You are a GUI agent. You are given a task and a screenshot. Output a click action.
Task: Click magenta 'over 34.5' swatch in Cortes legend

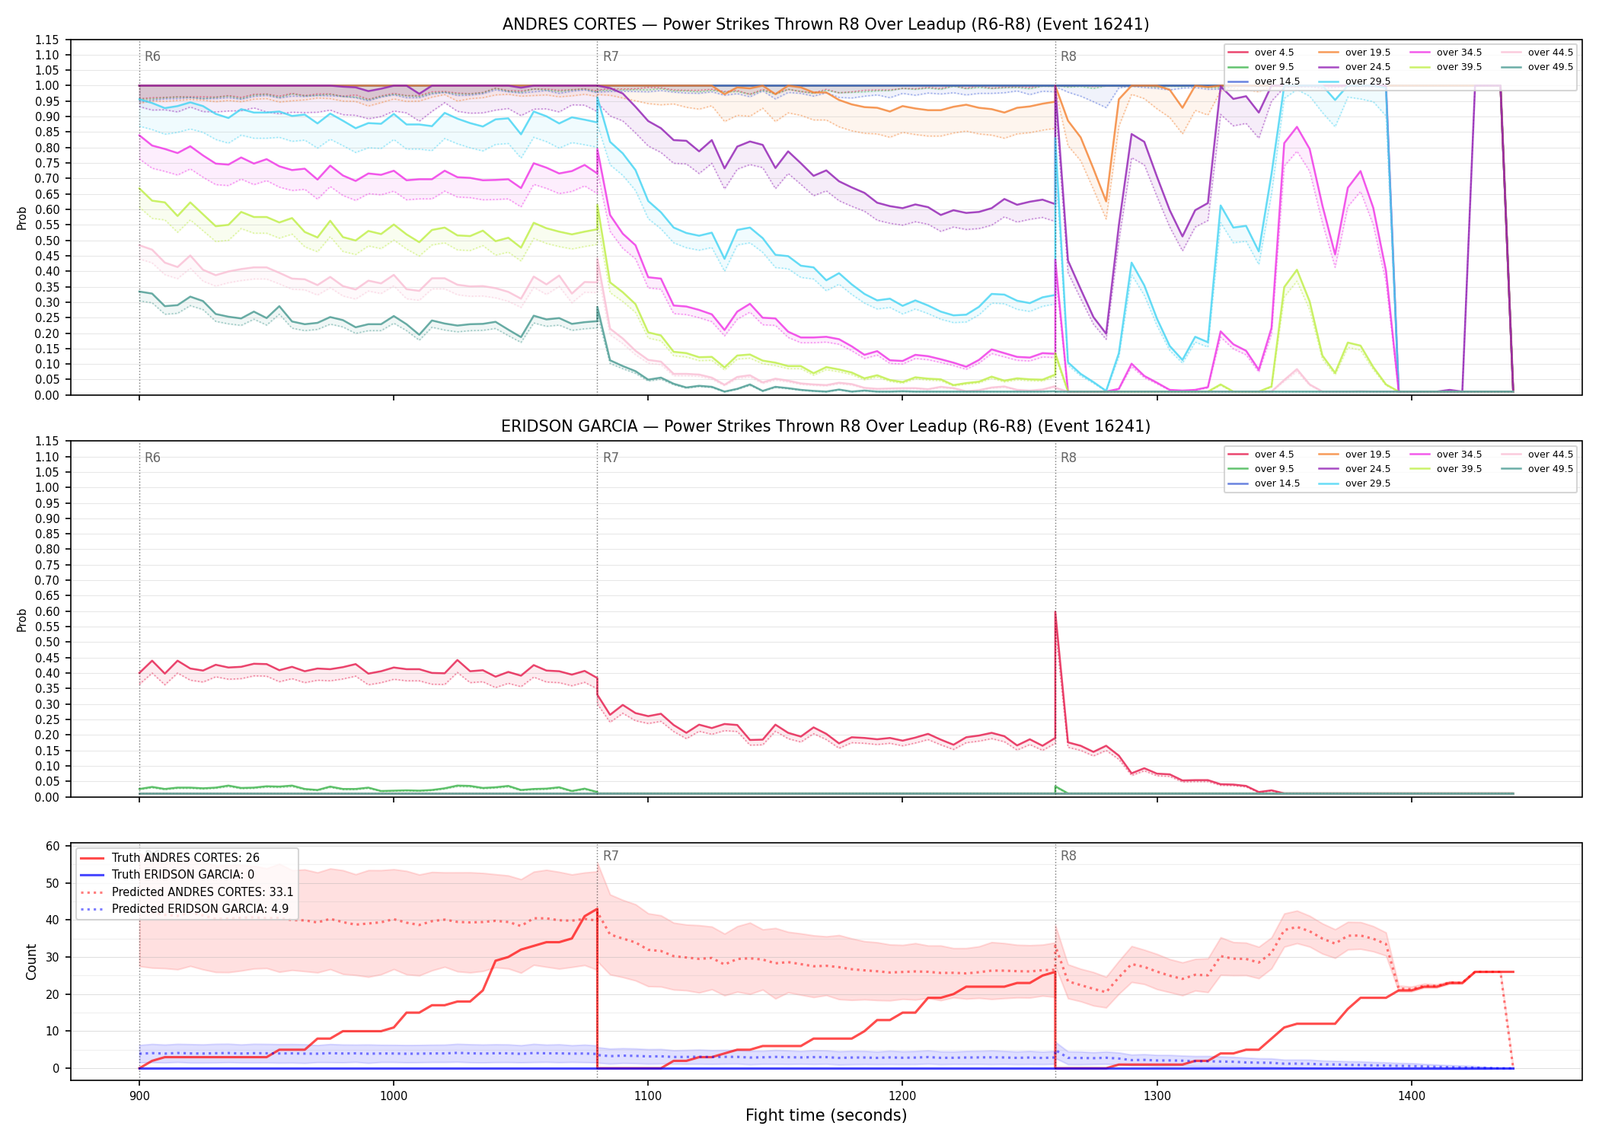point(1420,53)
